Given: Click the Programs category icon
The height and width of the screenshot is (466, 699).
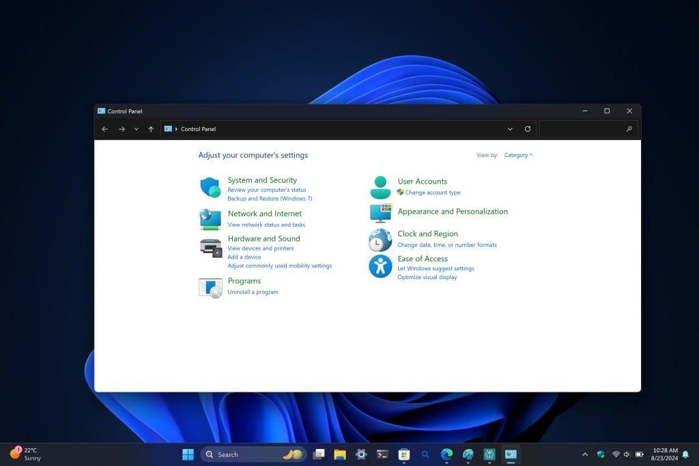Looking at the screenshot, I should coord(211,287).
